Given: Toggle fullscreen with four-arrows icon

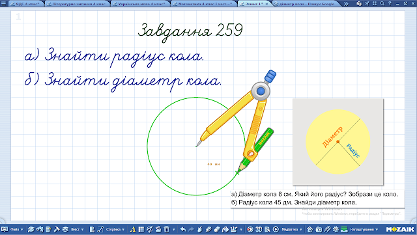Looking at the screenshot, I should [375, 3].
